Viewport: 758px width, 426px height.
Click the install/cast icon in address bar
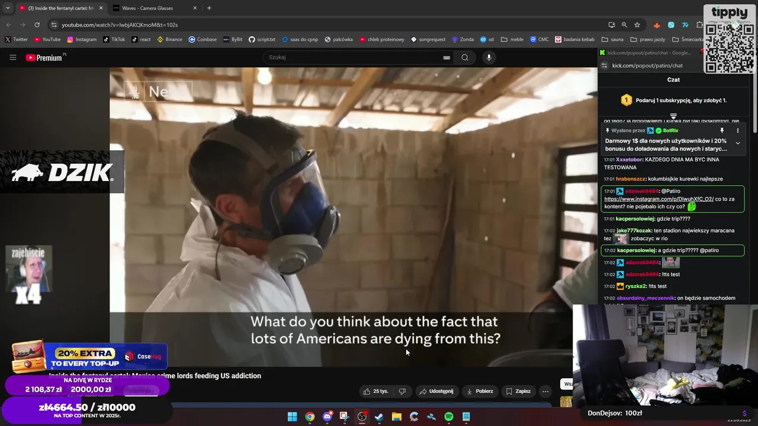click(612, 25)
